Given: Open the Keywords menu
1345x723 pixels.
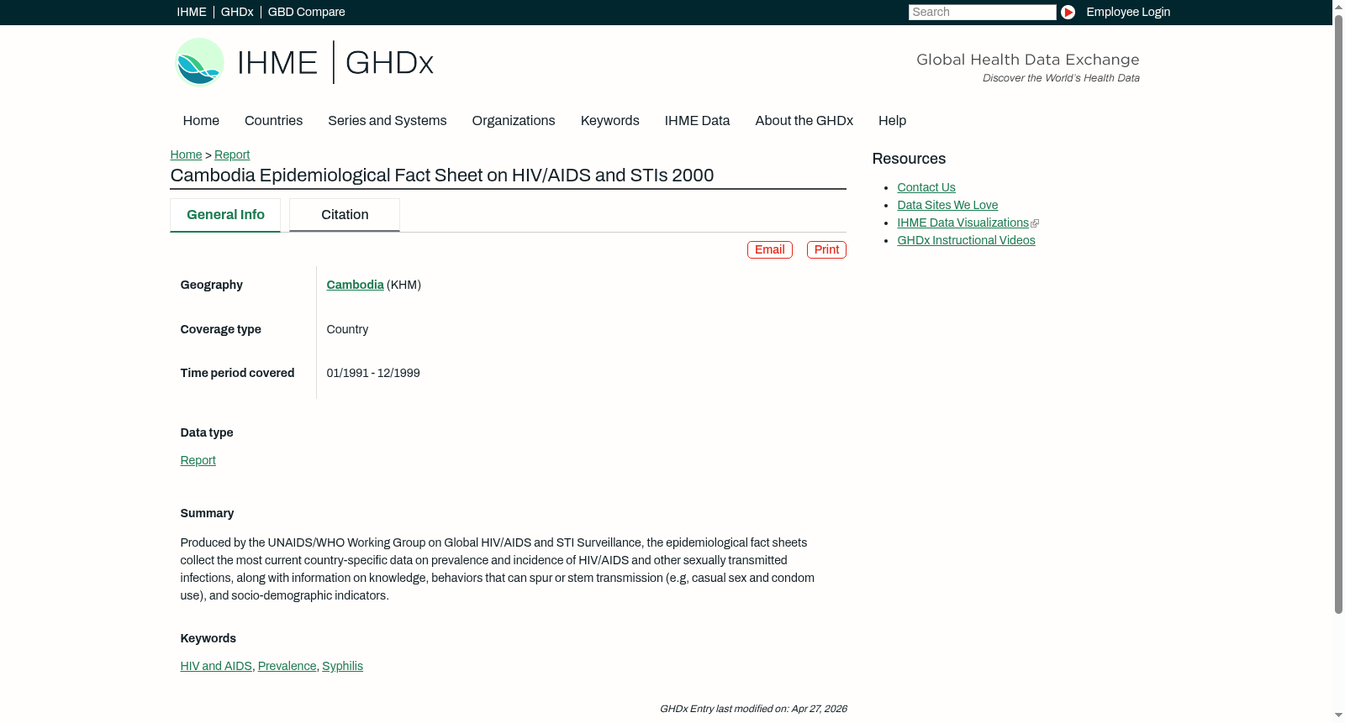Looking at the screenshot, I should [610, 121].
